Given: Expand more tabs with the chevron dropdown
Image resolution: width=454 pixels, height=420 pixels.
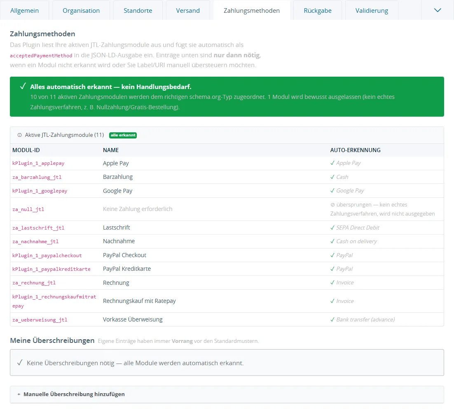Looking at the screenshot, I should point(438,10).
